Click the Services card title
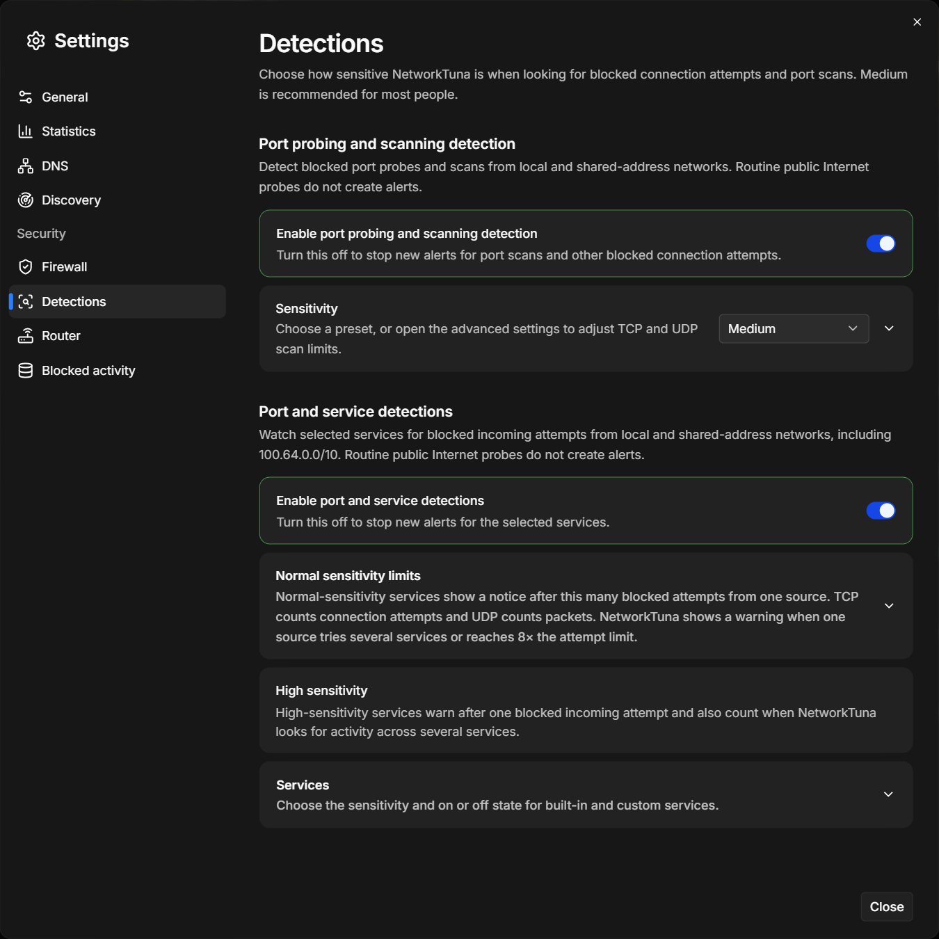 (x=303, y=785)
